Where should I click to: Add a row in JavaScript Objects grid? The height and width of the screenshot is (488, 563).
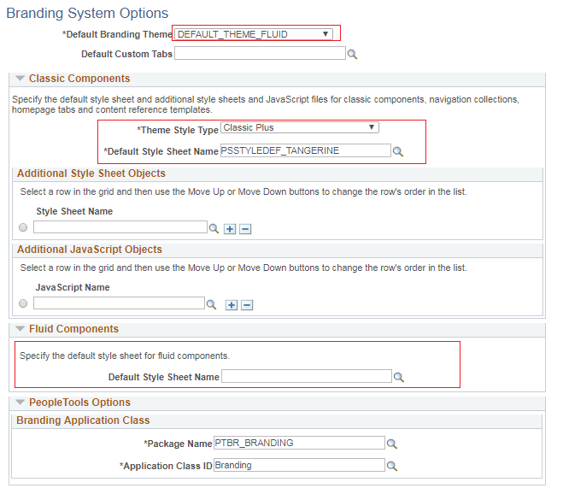point(230,305)
